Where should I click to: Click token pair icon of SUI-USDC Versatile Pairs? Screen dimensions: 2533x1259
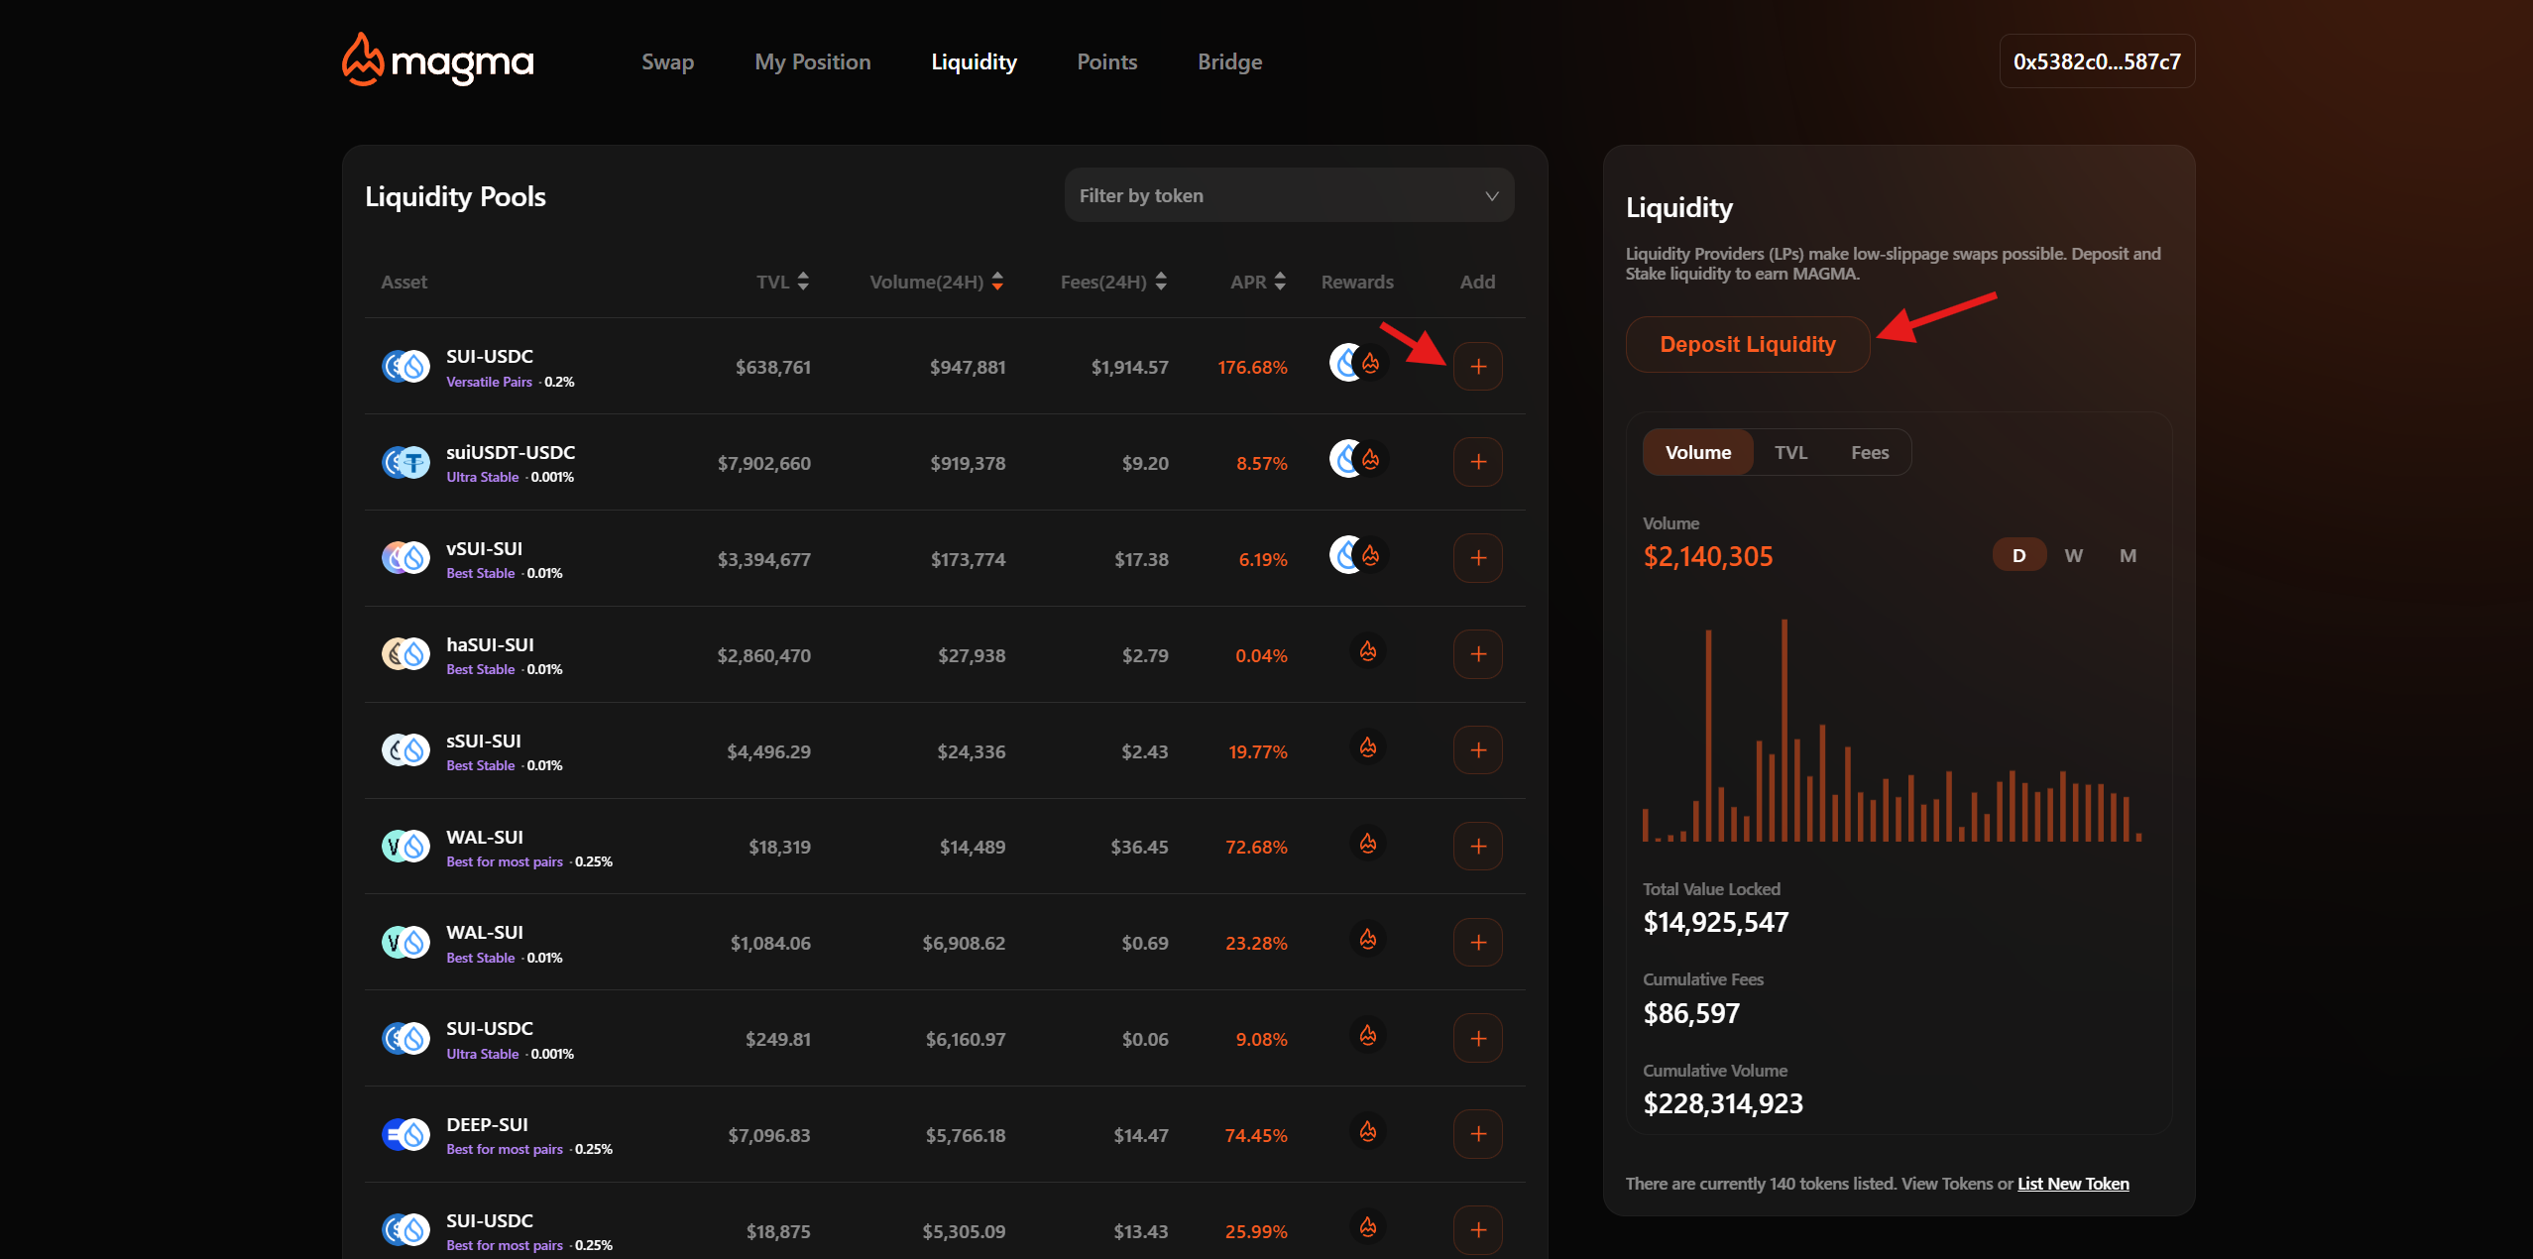point(405,367)
